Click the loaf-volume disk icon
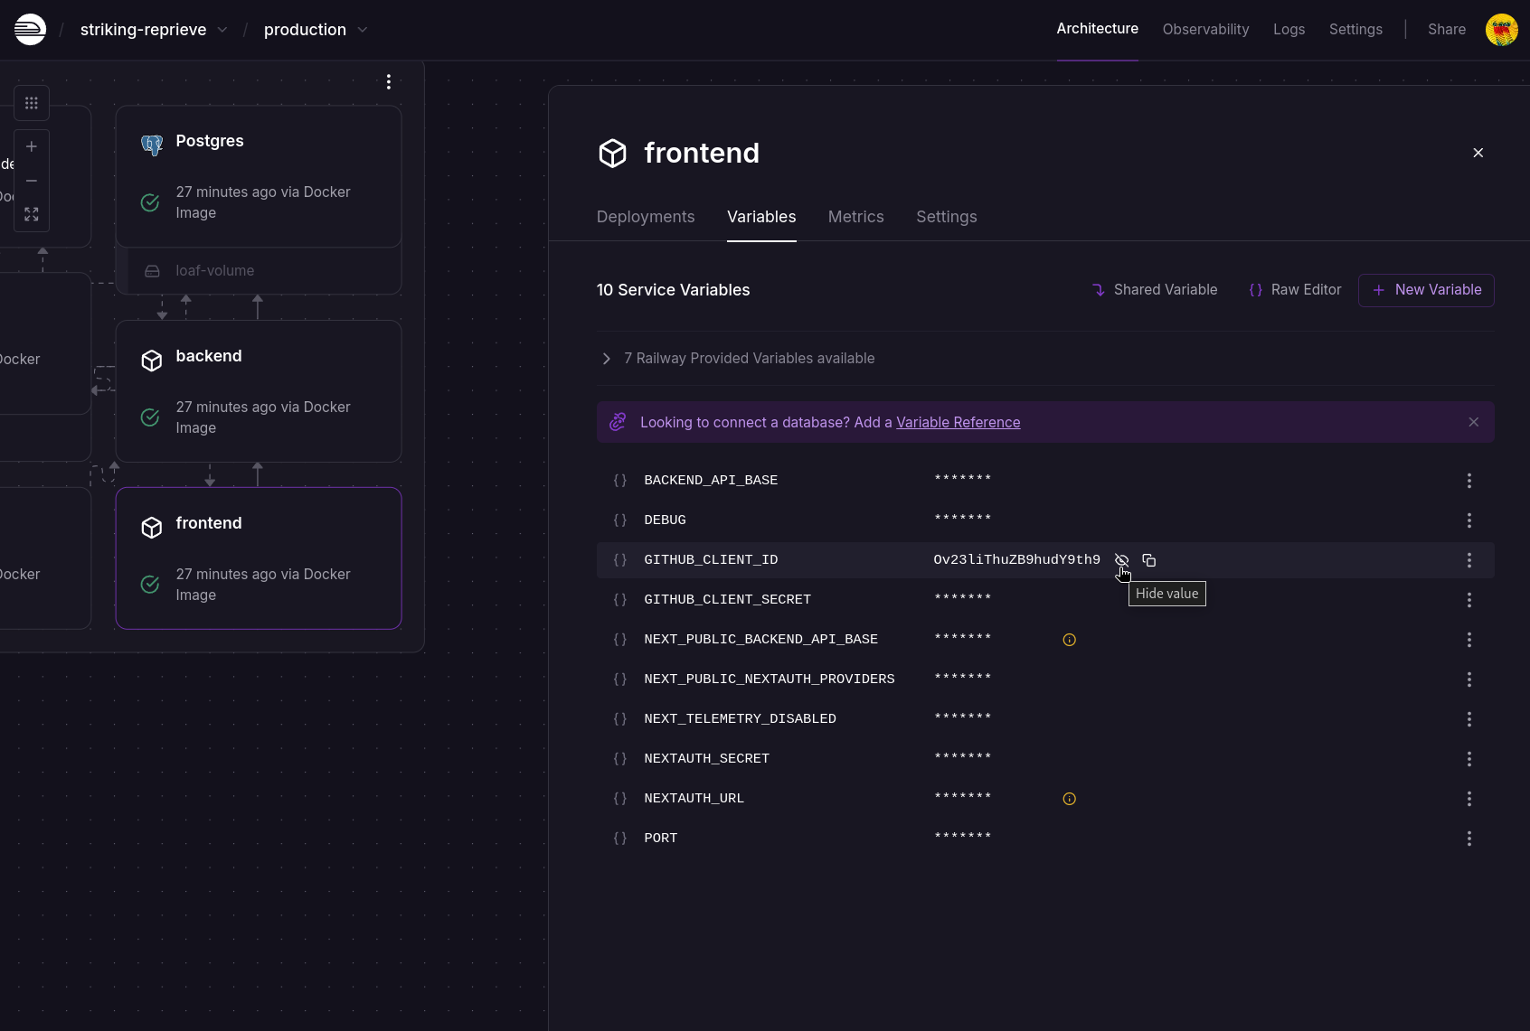 151,270
